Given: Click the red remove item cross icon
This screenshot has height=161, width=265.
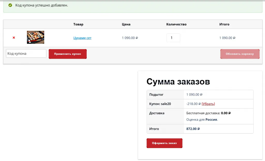Looking at the screenshot, I should click(x=14, y=38).
